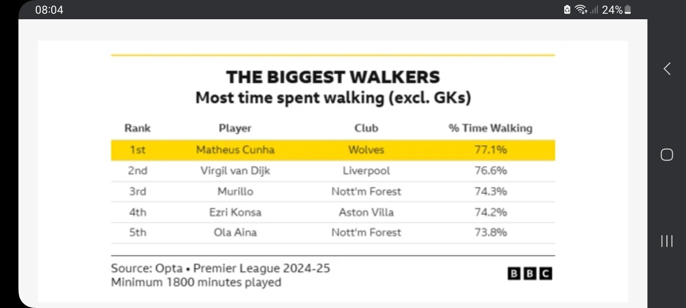Open the recent apps button
The height and width of the screenshot is (308, 686).
[x=667, y=241]
